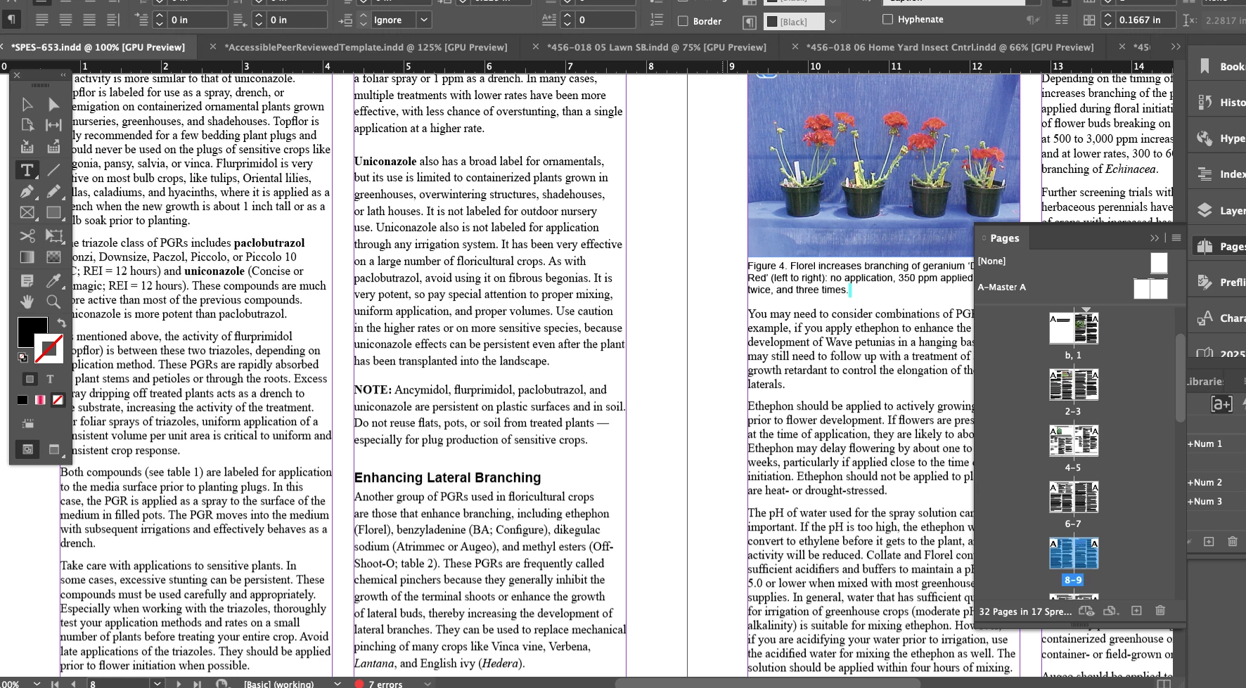1246x688 pixels.
Task: Reset to default fill and stroke
Action: 23,357
